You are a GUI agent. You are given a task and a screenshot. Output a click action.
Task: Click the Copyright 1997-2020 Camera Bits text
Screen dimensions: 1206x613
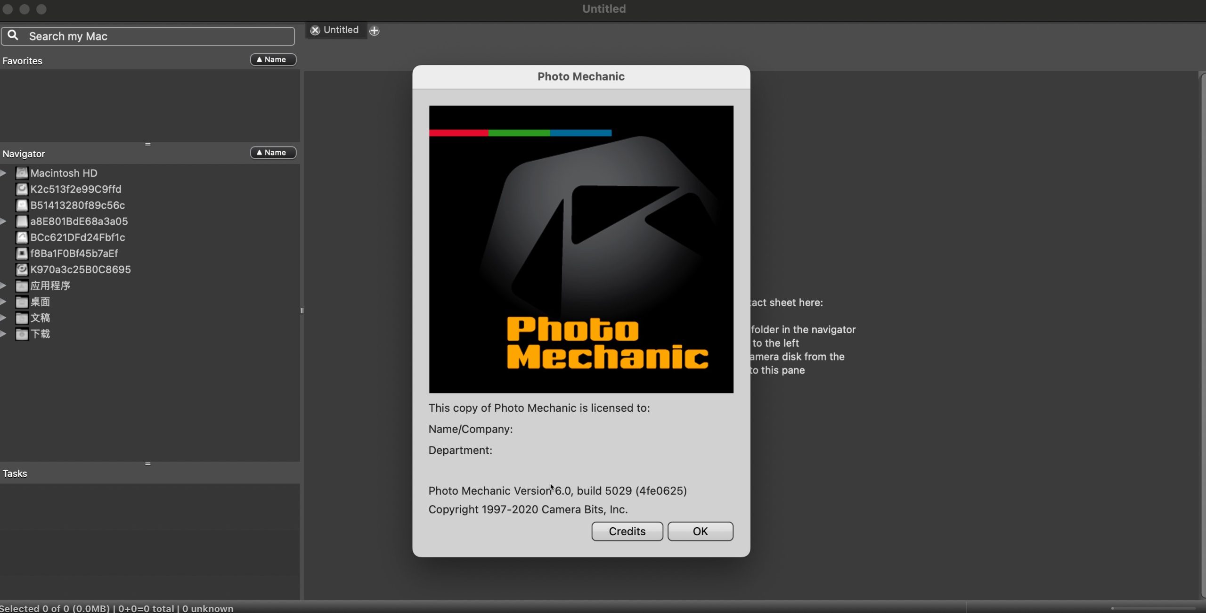pos(528,509)
